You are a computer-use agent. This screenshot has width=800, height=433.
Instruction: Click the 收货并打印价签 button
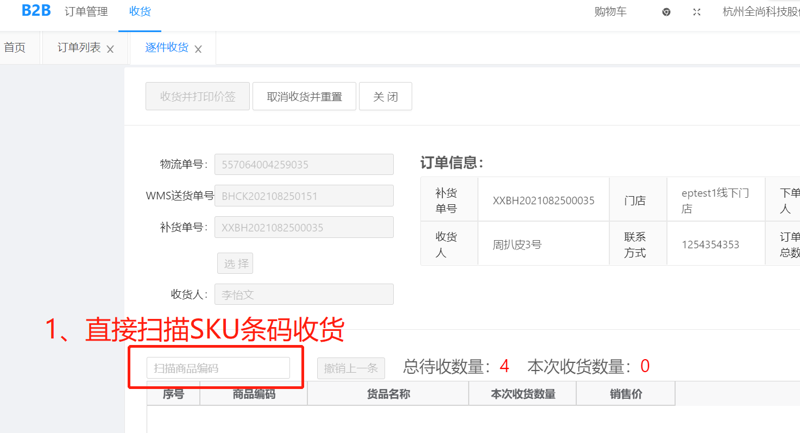pyautogui.click(x=198, y=97)
